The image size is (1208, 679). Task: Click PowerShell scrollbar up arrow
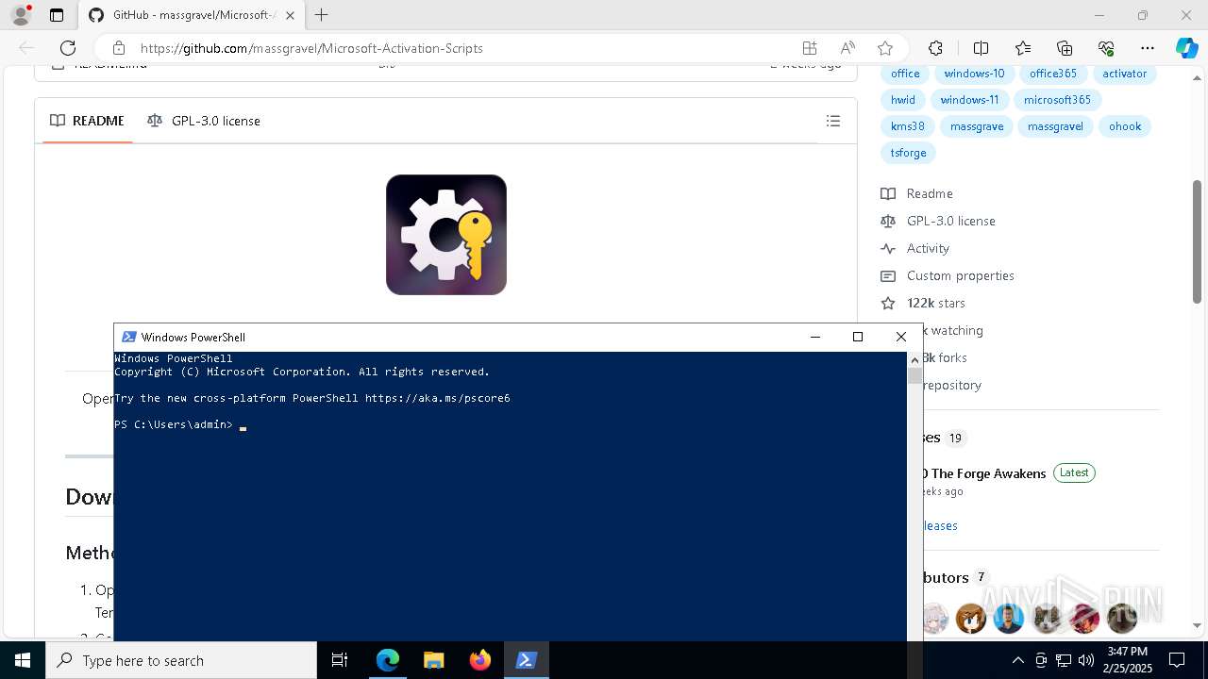[914, 359]
